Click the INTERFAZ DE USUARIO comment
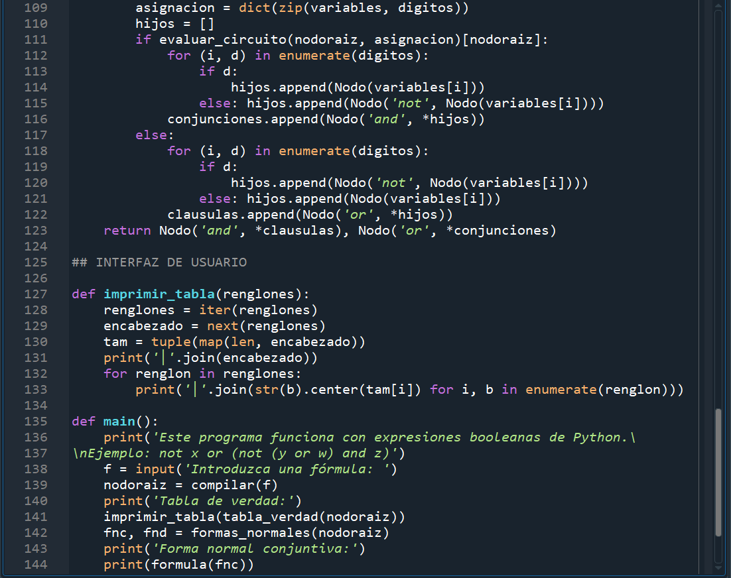731x578 pixels. click(x=159, y=262)
